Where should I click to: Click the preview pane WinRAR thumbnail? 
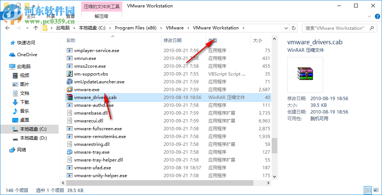coord(305,74)
